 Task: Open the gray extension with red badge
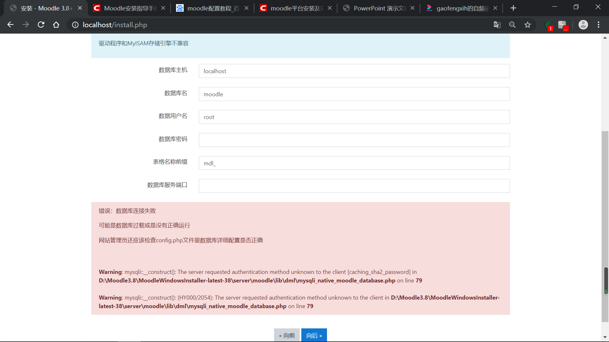point(563,25)
